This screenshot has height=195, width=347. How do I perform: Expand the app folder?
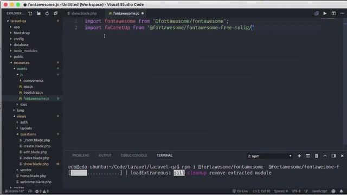point(17,27)
